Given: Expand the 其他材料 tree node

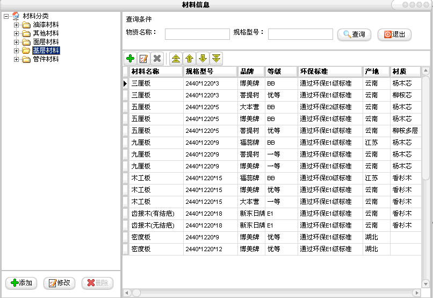Looking at the screenshot, I should pos(16,33).
